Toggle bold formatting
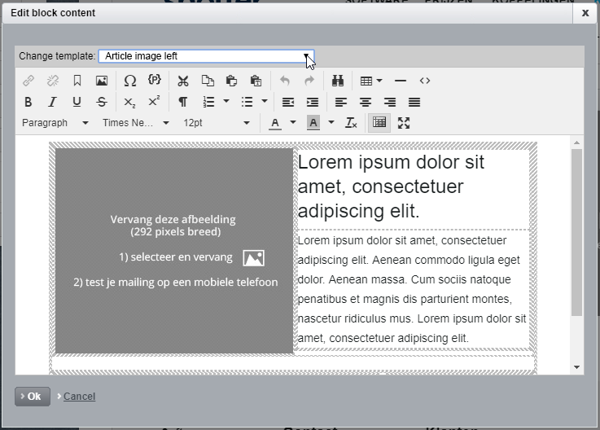The height and width of the screenshot is (430, 600). (28, 102)
